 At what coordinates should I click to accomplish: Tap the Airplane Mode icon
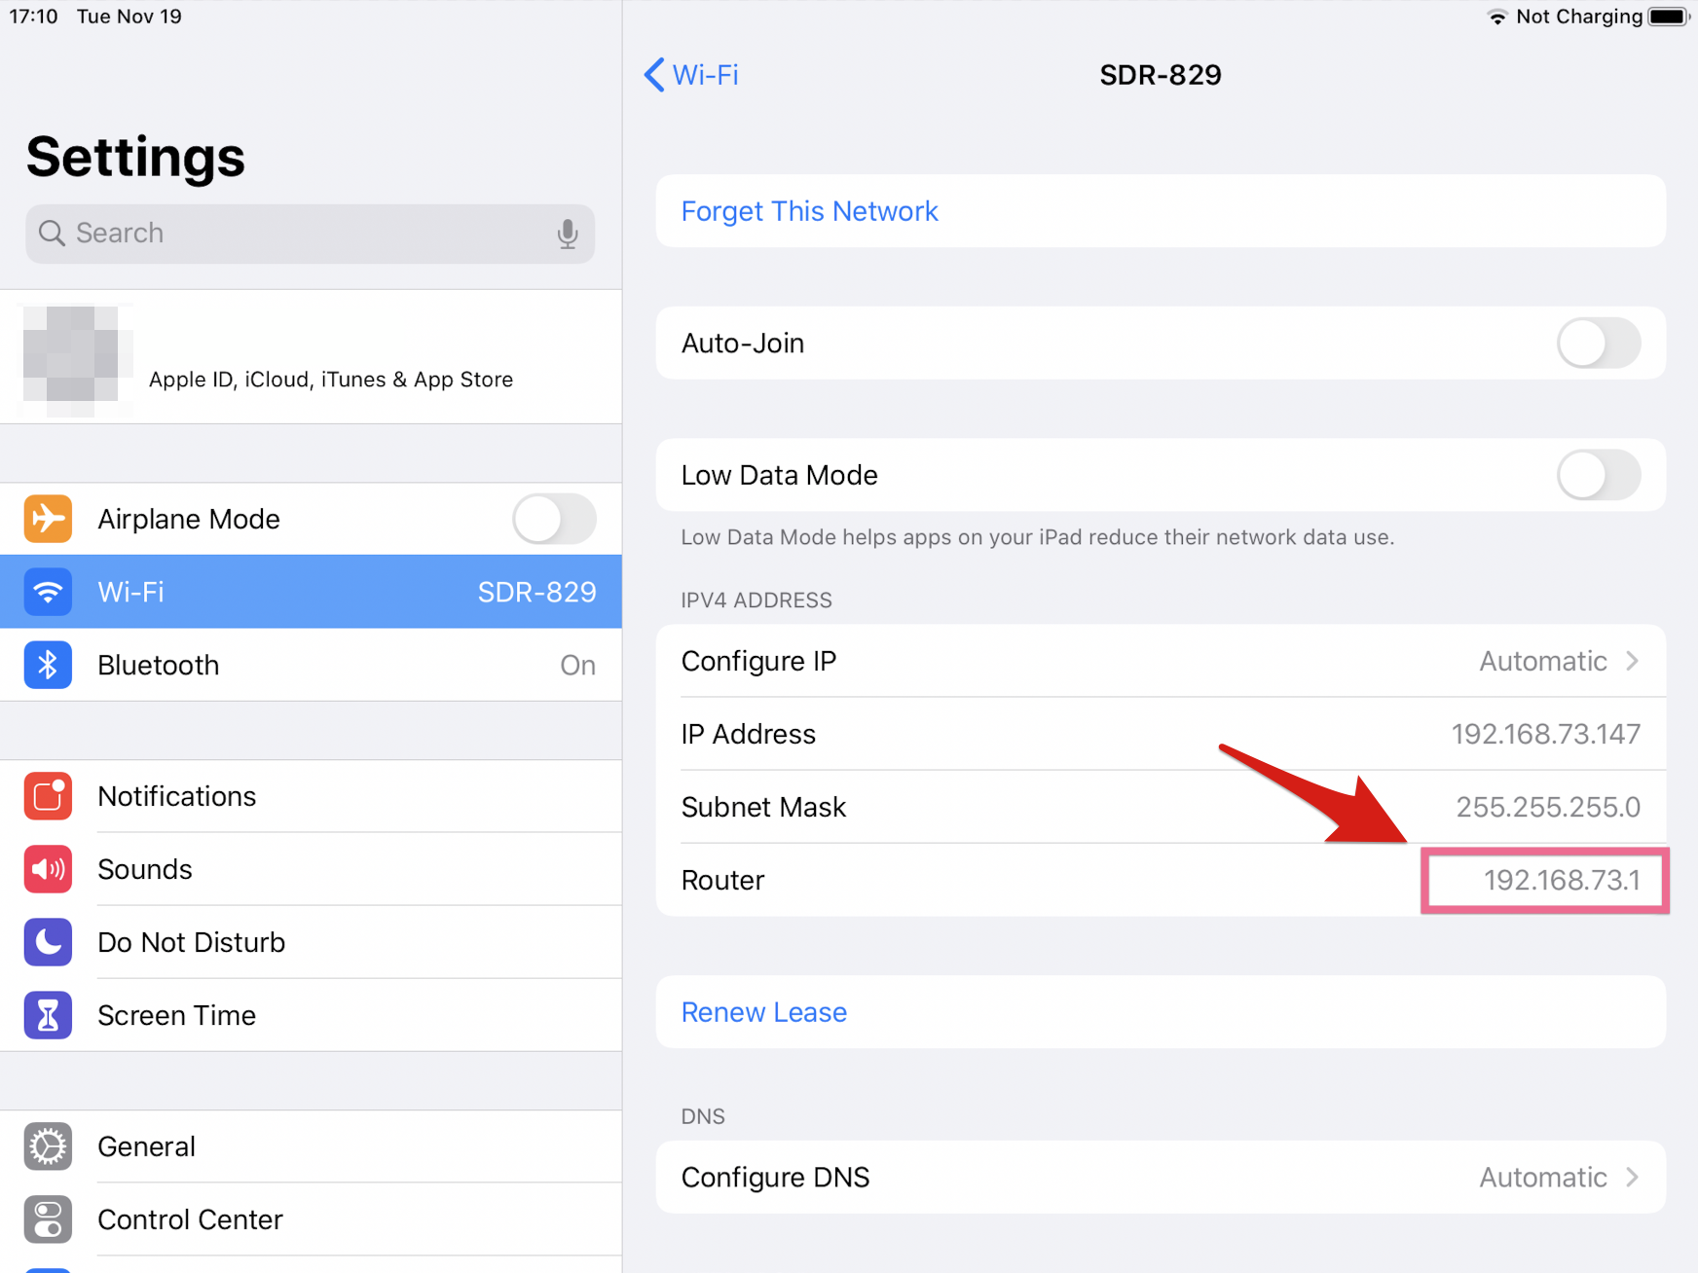[x=48, y=519]
